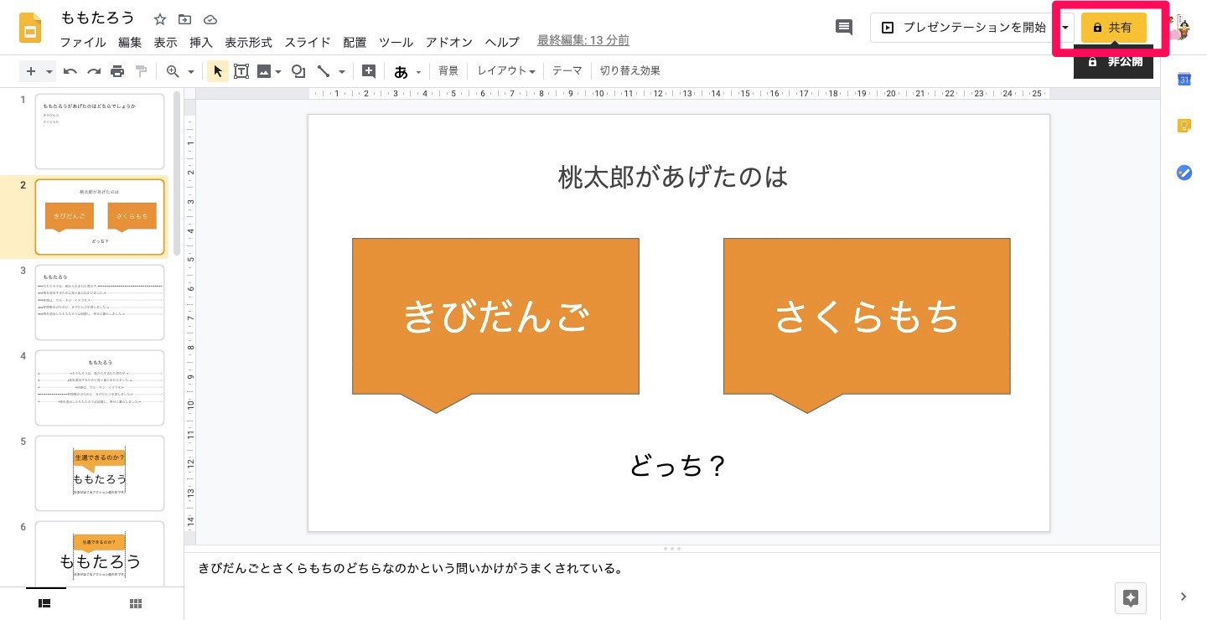This screenshot has height=620, width=1207.
Task: Select slide 4 thumbnail
Action: pyautogui.click(x=100, y=388)
